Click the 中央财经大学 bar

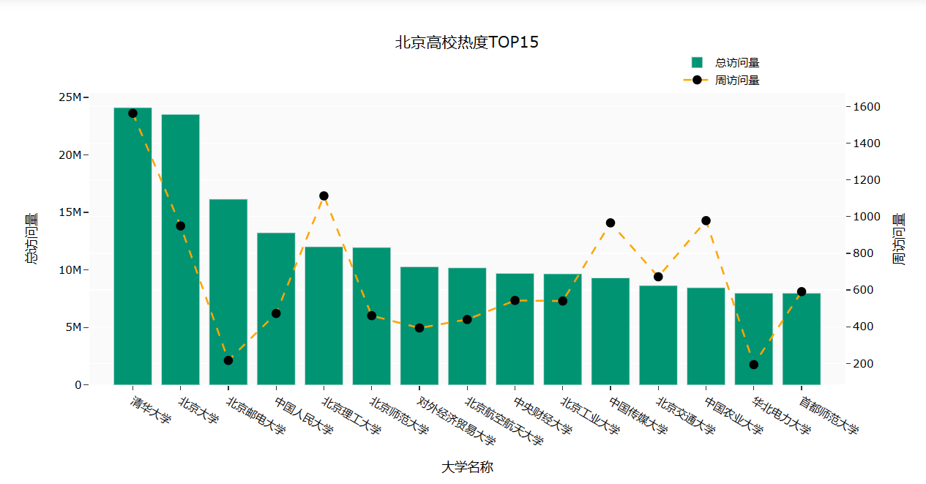[515, 329]
